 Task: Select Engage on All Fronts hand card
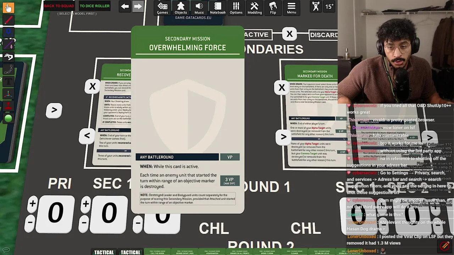point(240,253)
